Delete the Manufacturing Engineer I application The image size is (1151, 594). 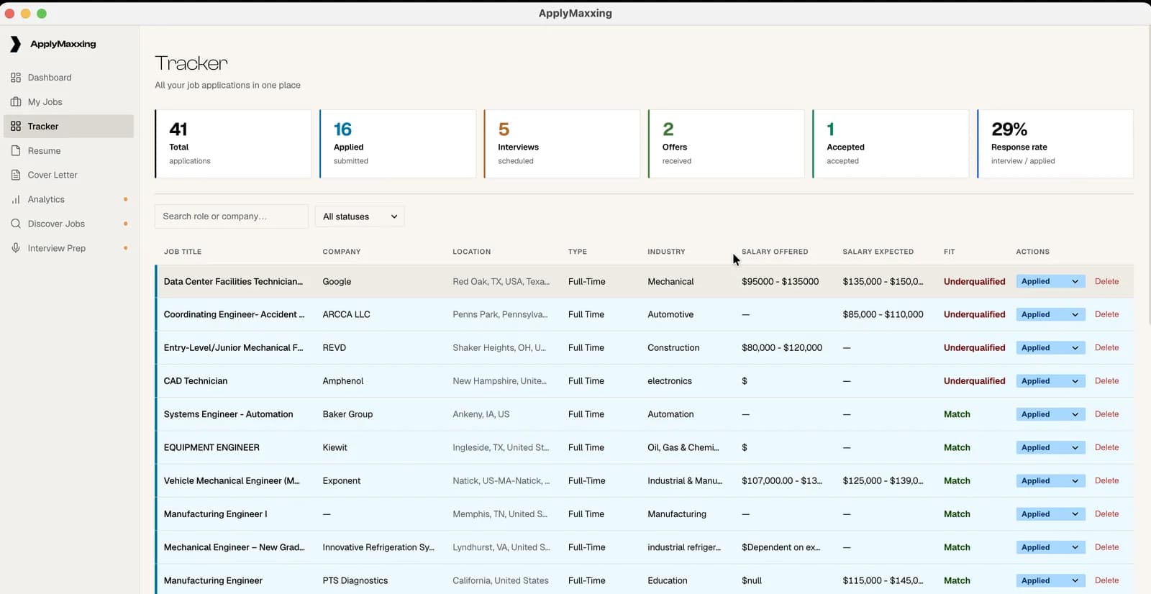pyautogui.click(x=1106, y=514)
